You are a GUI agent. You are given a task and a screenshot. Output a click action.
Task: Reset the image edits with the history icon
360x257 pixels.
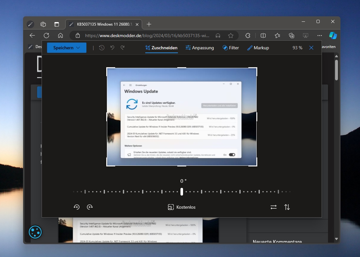[102, 48]
